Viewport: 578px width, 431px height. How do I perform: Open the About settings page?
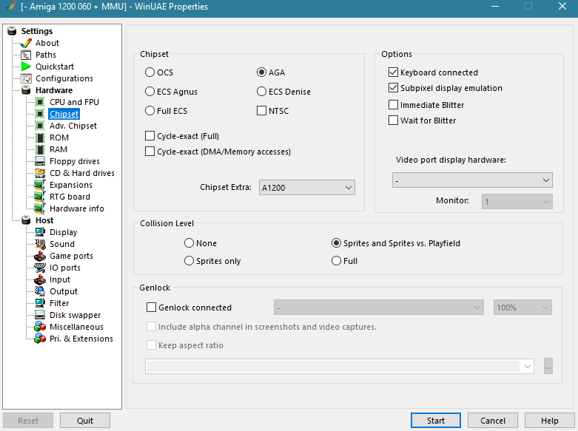click(47, 43)
